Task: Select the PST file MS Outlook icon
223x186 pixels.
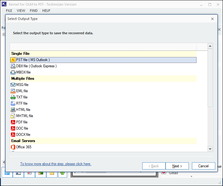Action: click(13, 60)
